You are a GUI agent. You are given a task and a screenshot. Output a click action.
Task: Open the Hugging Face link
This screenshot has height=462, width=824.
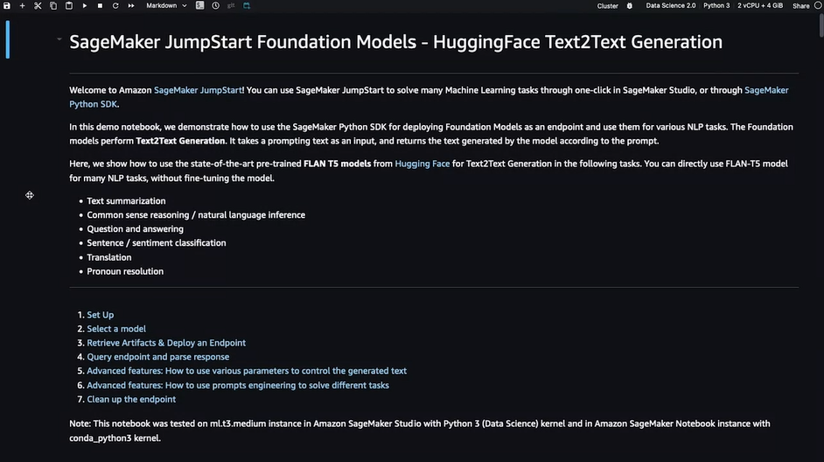pos(422,164)
